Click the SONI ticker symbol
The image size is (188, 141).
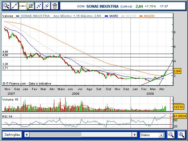81,6
